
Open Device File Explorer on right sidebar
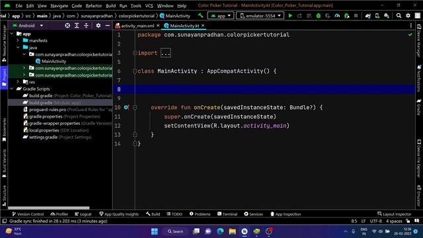pos(419,158)
